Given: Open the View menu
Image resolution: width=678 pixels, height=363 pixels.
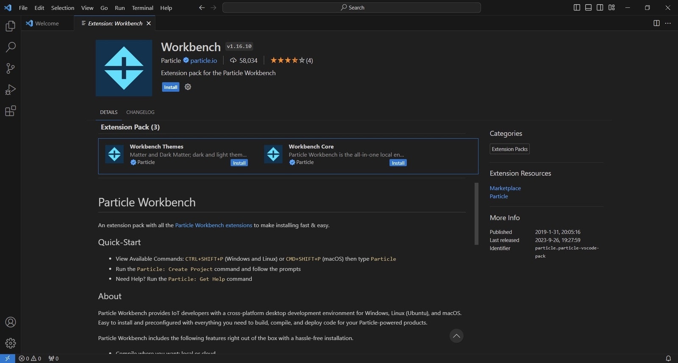Looking at the screenshot, I should pos(87,8).
